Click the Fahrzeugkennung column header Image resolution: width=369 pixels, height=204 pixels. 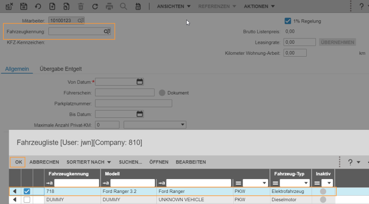coord(68,174)
